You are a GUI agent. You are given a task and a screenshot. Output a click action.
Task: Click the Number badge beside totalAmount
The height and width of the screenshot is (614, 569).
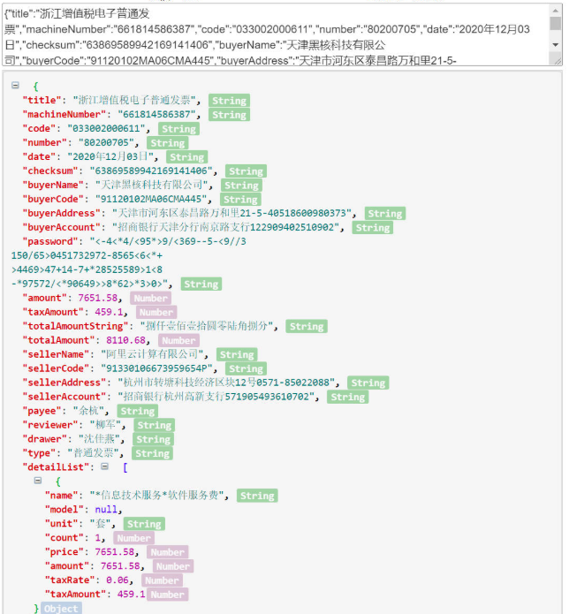pos(178,340)
